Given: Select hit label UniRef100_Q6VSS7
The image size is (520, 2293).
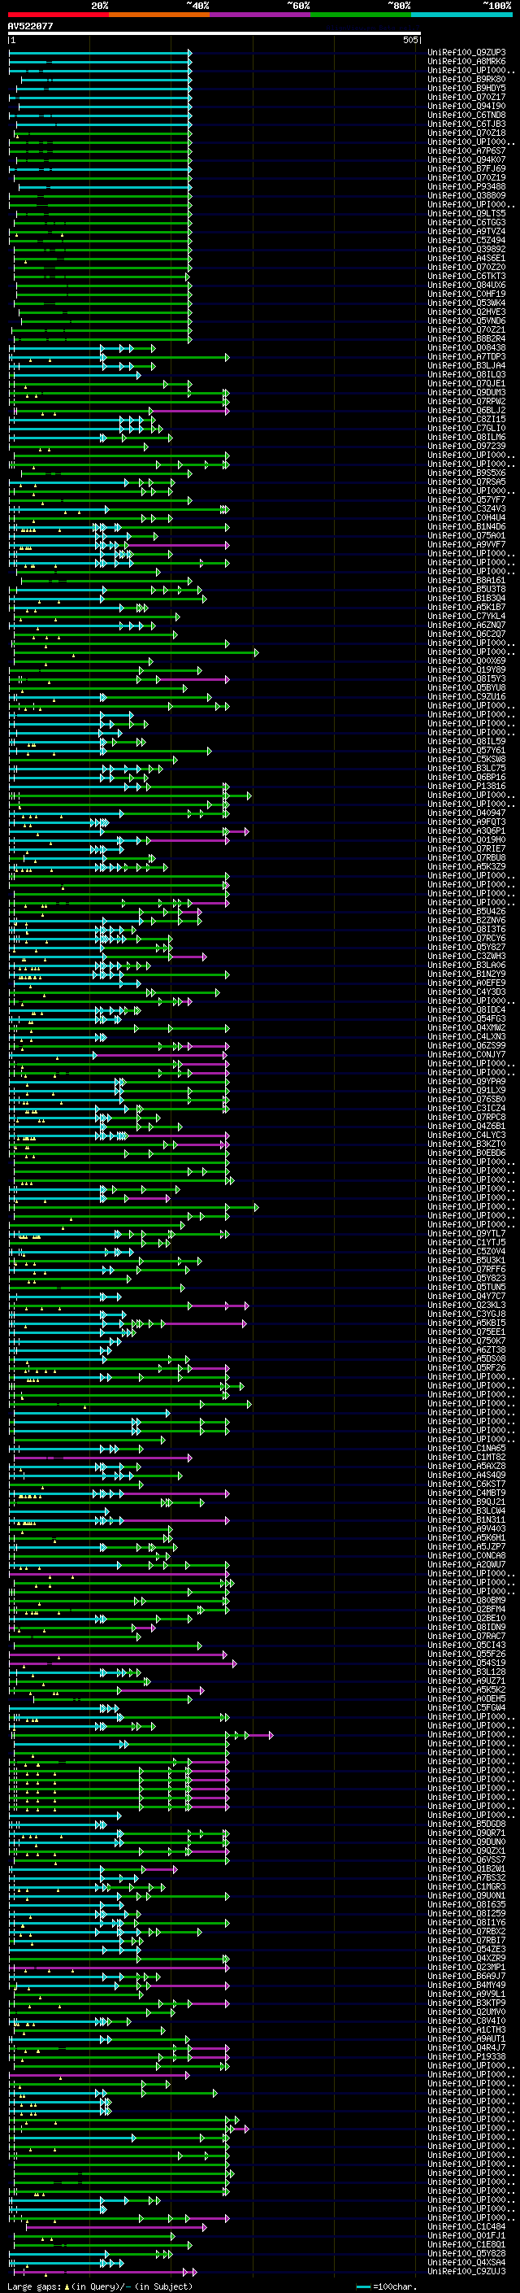Looking at the screenshot, I should (x=466, y=1859).
